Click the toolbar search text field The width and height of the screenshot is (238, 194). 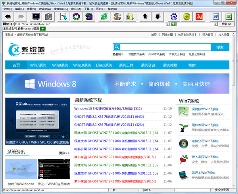pyautogui.click(x=195, y=24)
